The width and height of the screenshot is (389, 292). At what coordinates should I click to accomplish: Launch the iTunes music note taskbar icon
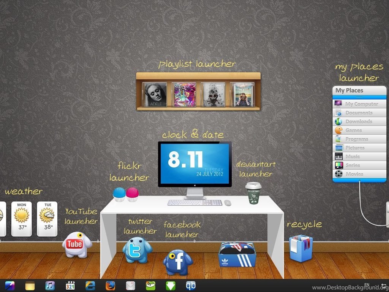[50, 286]
